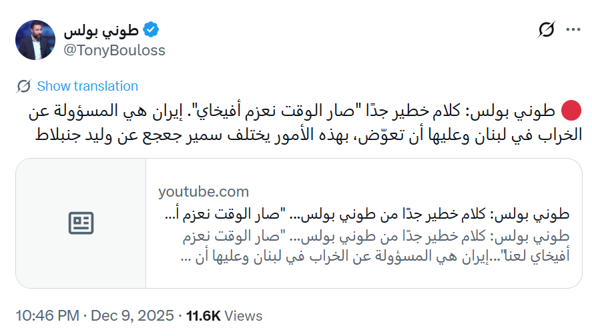Open Tony Bouloss's profile picture
592x336 pixels.
point(35,39)
